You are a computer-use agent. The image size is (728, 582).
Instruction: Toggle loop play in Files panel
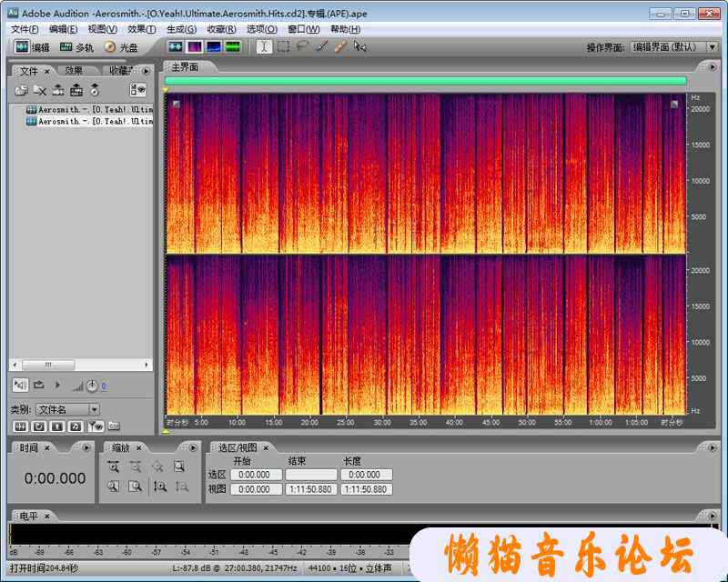point(39,386)
